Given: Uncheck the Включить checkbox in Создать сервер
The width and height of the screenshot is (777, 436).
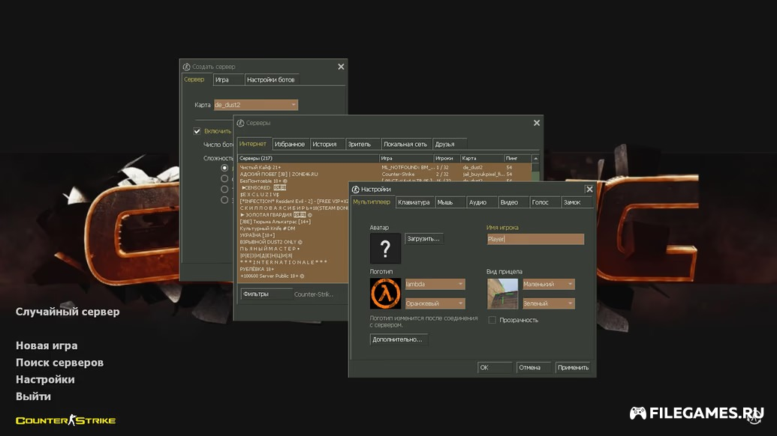Looking at the screenshot, I should [x=197, y=131].
